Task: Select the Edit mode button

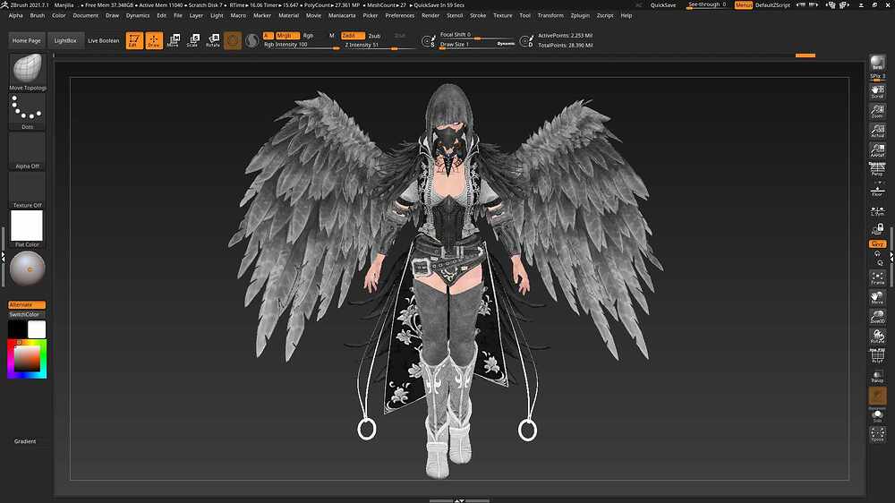Action: click(134, 40)
